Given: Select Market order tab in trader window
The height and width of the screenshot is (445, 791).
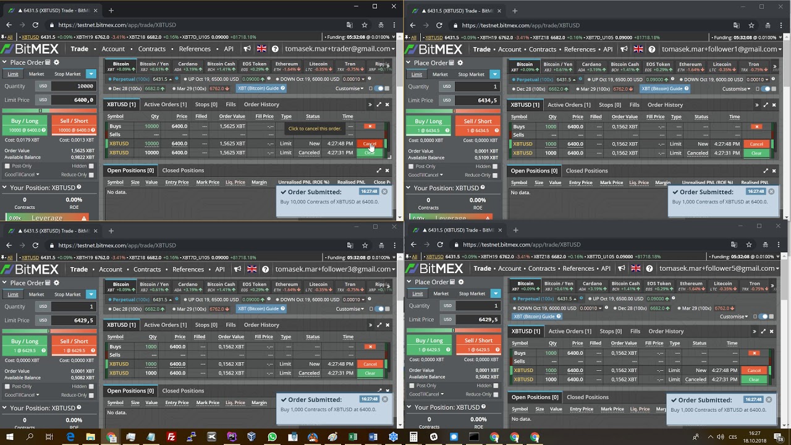Looking at the screenshot, I should pos(36,74).
